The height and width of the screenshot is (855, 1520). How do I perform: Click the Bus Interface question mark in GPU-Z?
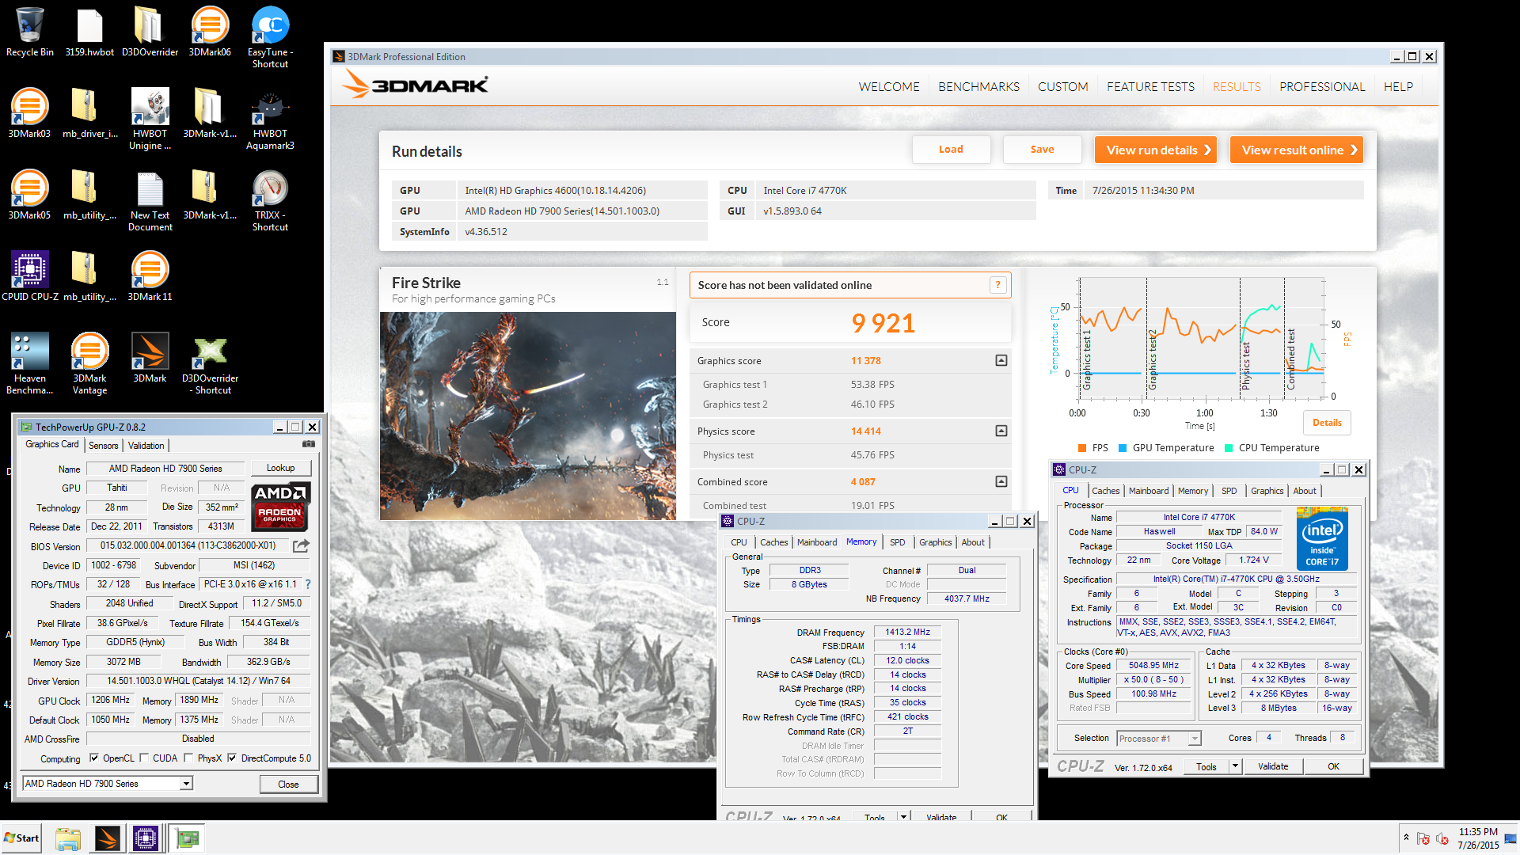coord(308,584)
